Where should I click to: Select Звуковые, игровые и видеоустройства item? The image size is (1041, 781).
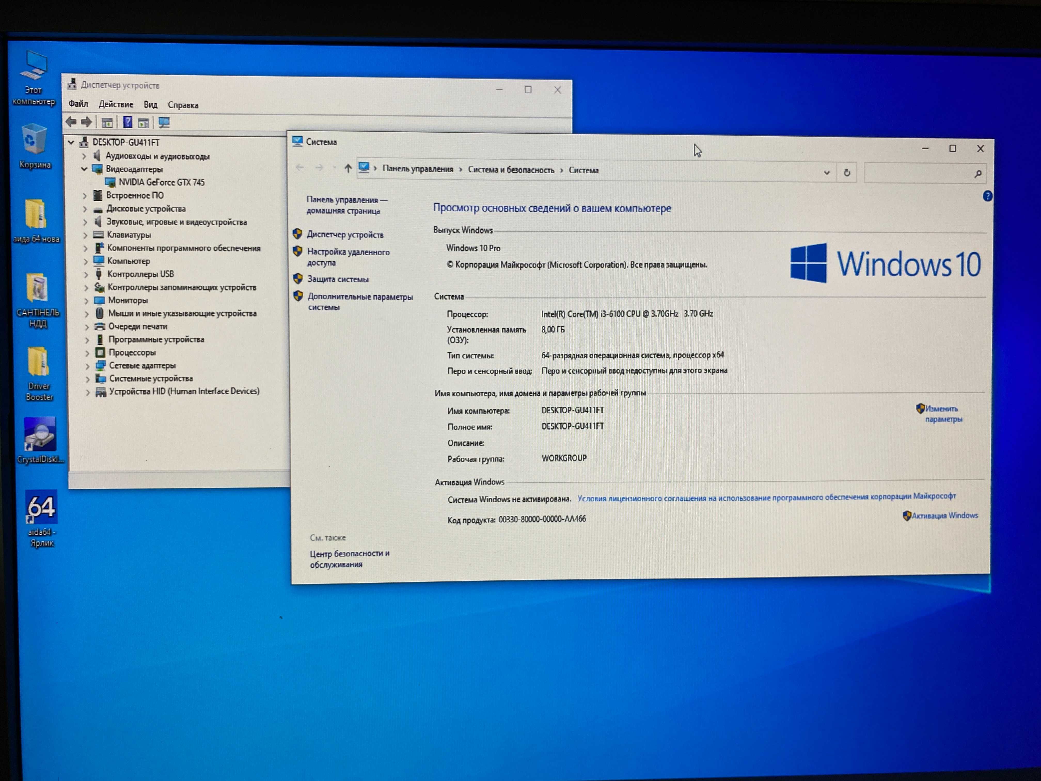tap(177, 222)
